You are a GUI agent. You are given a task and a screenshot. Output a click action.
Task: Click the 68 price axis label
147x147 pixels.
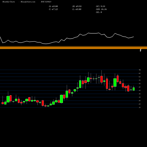(x=140, y=73)
